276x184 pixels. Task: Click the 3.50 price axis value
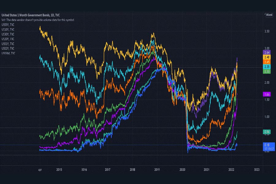click(267, 31)
